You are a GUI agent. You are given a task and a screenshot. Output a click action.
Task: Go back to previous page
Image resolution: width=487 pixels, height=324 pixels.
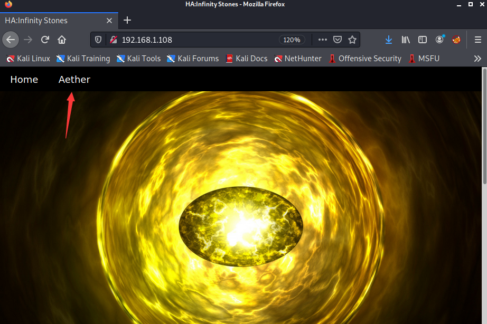point(11,40)
